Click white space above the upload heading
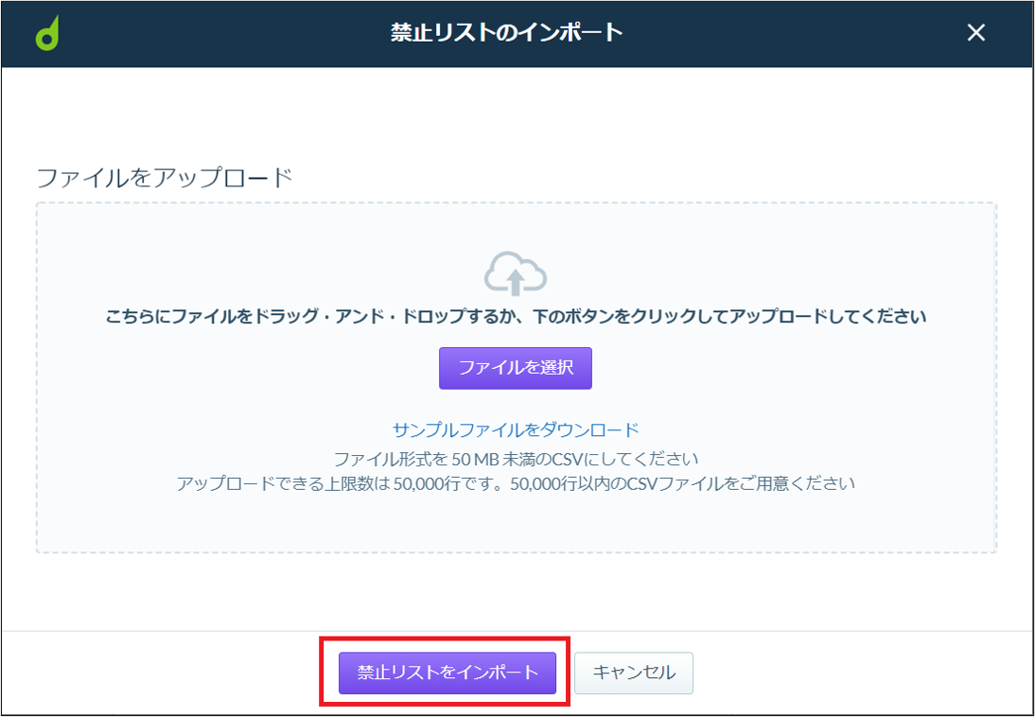Viewport: 1035px width, 717px height. (x=516, y=115)
